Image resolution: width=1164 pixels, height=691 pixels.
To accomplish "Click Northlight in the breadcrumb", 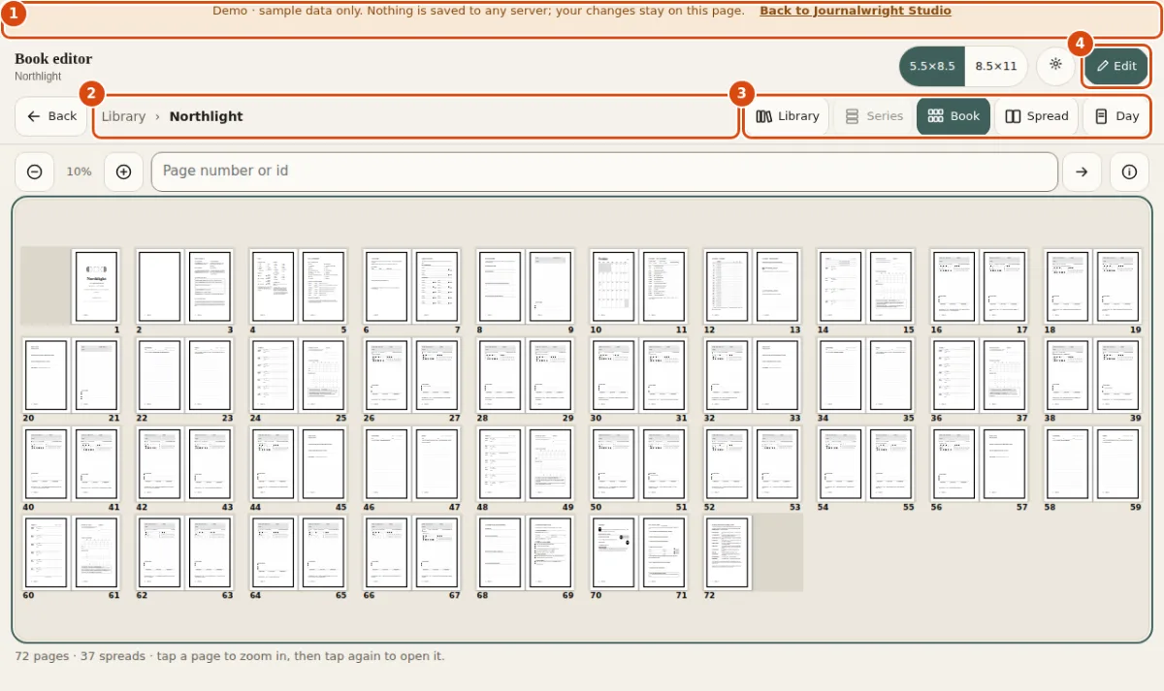I will coord(206,116).
